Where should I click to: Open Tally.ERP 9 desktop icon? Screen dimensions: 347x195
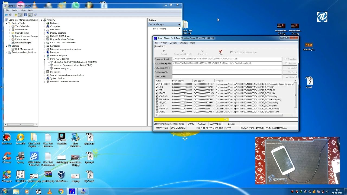coord(20,177)
